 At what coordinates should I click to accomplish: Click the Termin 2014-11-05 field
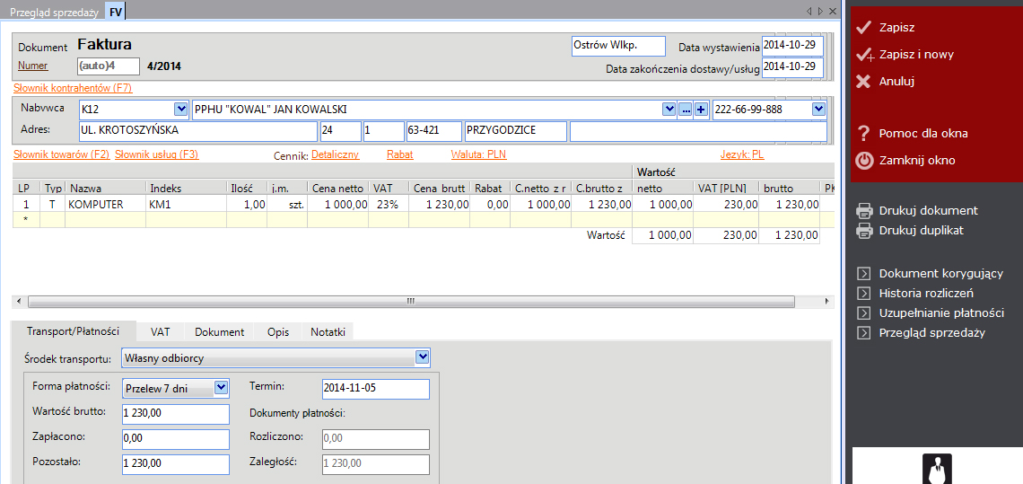[x=376, y=389]
